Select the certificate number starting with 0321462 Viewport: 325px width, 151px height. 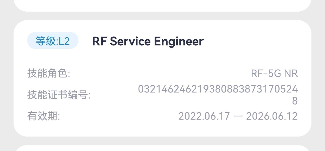[x=218, y=89]
